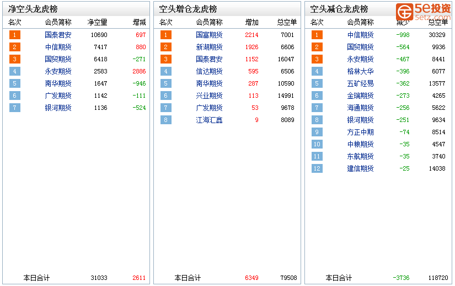Open 方正中期 member link

tap(360, 132)
